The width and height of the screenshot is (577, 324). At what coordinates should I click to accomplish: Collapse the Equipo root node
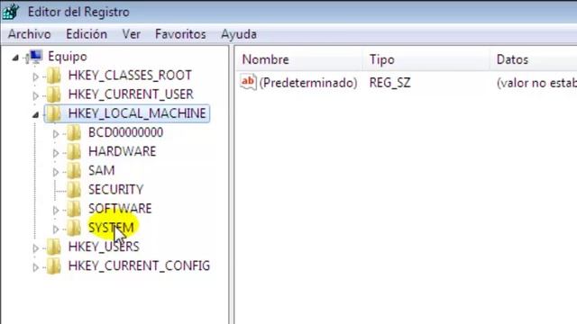pyautogui.click(x=15, y=58)
